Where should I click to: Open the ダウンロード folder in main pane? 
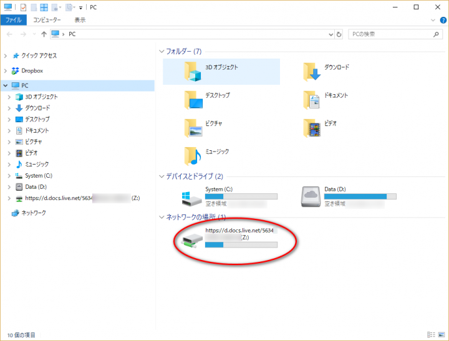312,71
